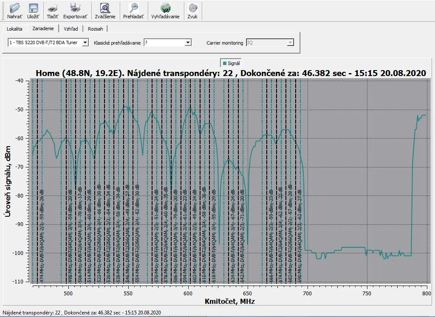Click the Nahrať (load) folder icon

point(14,8)
